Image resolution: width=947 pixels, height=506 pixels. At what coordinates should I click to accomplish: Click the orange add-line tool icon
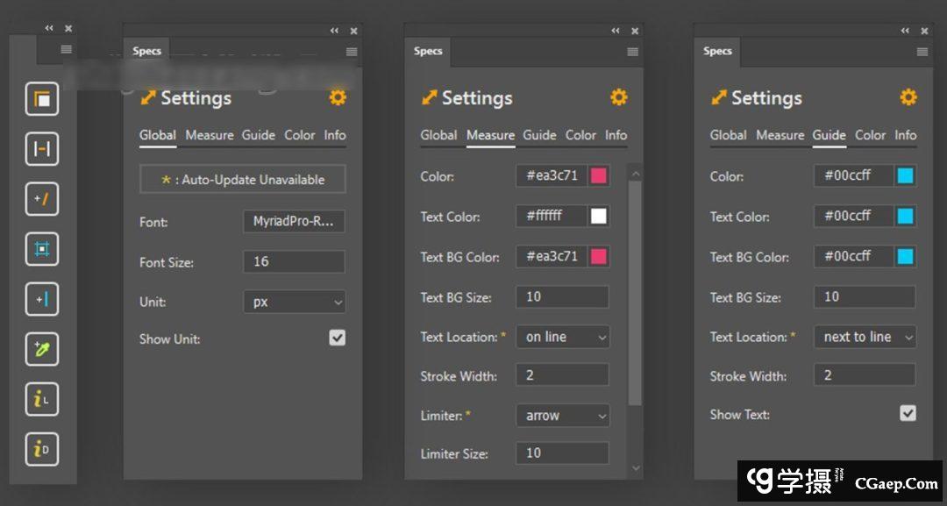point(42,199)
